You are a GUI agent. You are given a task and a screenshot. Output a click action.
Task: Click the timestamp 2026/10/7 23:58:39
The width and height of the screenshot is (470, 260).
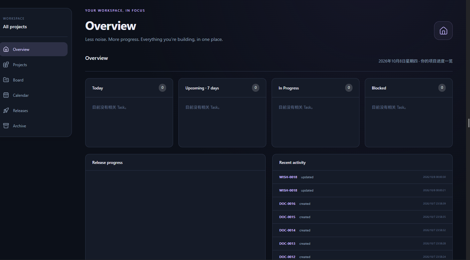(434, 203)
